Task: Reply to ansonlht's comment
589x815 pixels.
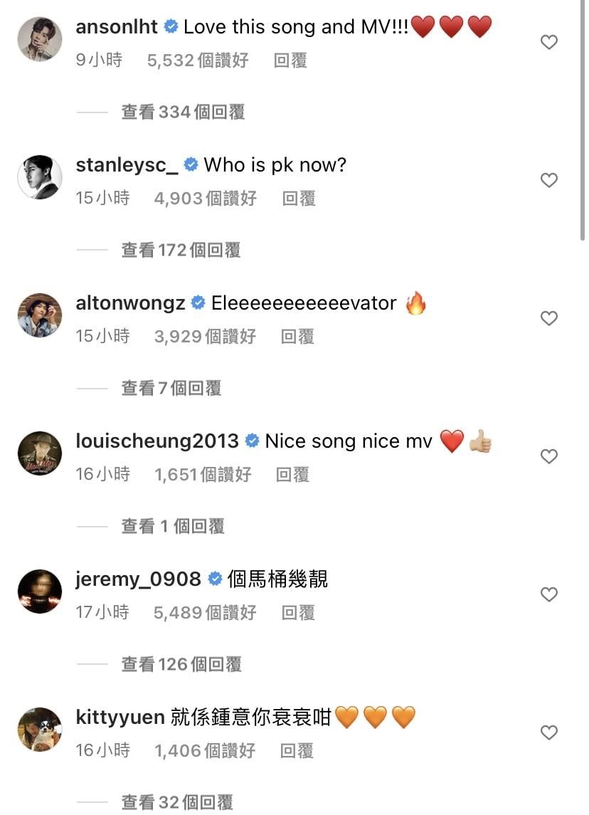Action: [x=290, y=61]
